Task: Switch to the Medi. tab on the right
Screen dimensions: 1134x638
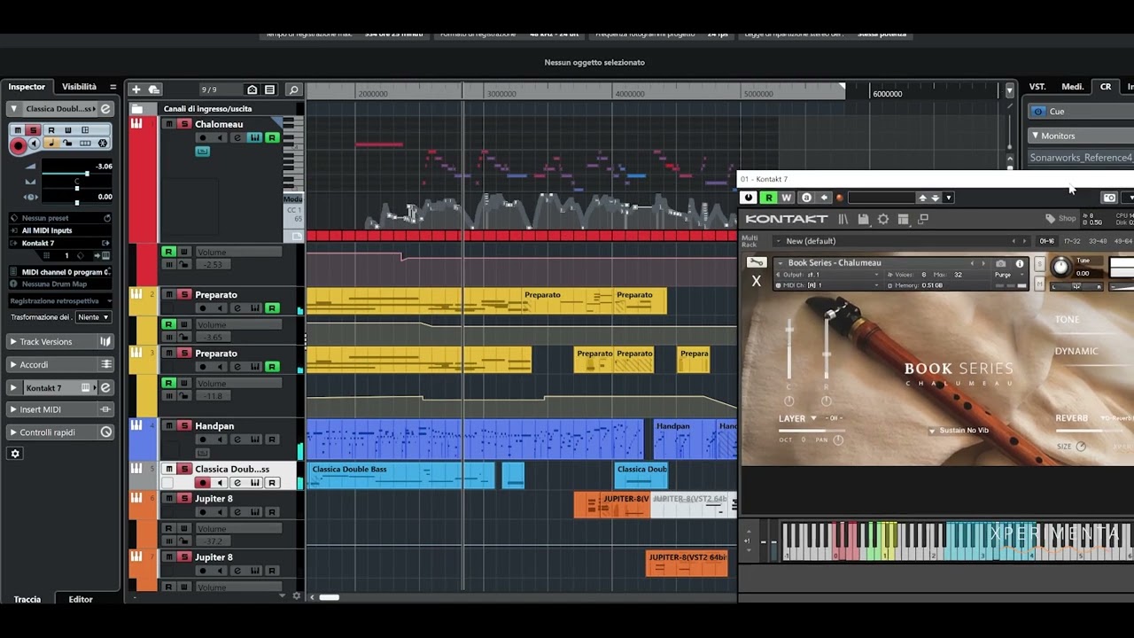Action: point(1073,87)
